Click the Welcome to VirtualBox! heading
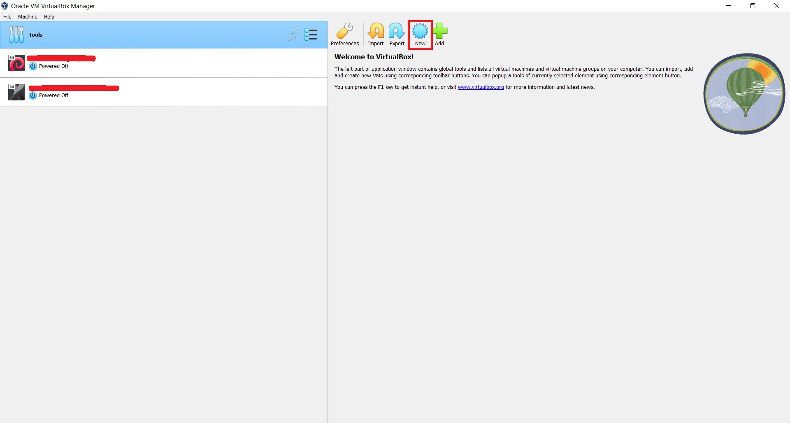The height and width of the screenshot is (423, 790). point(374,57)
